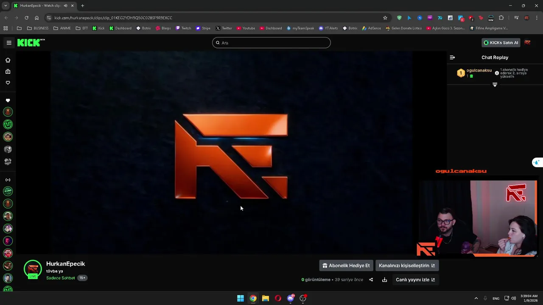Open File Explorer from the taskbar
This screenshot has width=543, height=305.
pyautogui.click(x=266, y=298)
